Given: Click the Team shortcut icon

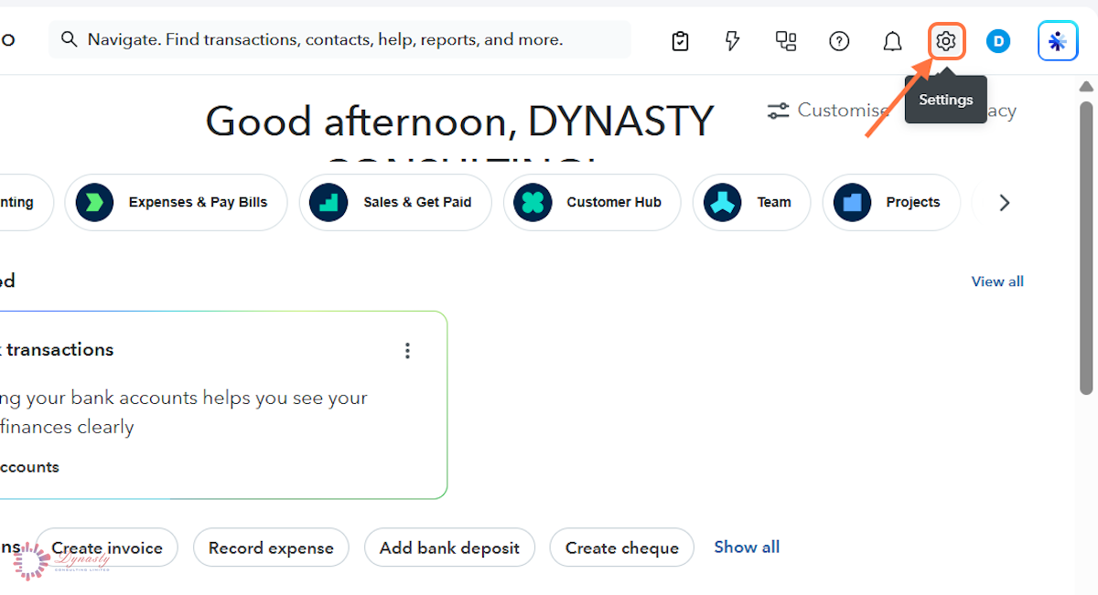Looking at the screenshot, I should [x=723, y=202].
